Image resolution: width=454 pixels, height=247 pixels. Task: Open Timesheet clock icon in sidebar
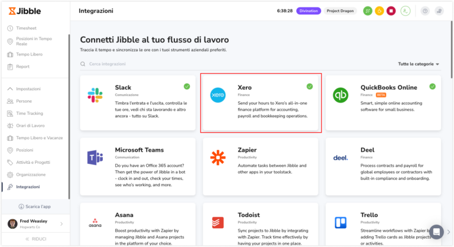(x=10, y=28)
